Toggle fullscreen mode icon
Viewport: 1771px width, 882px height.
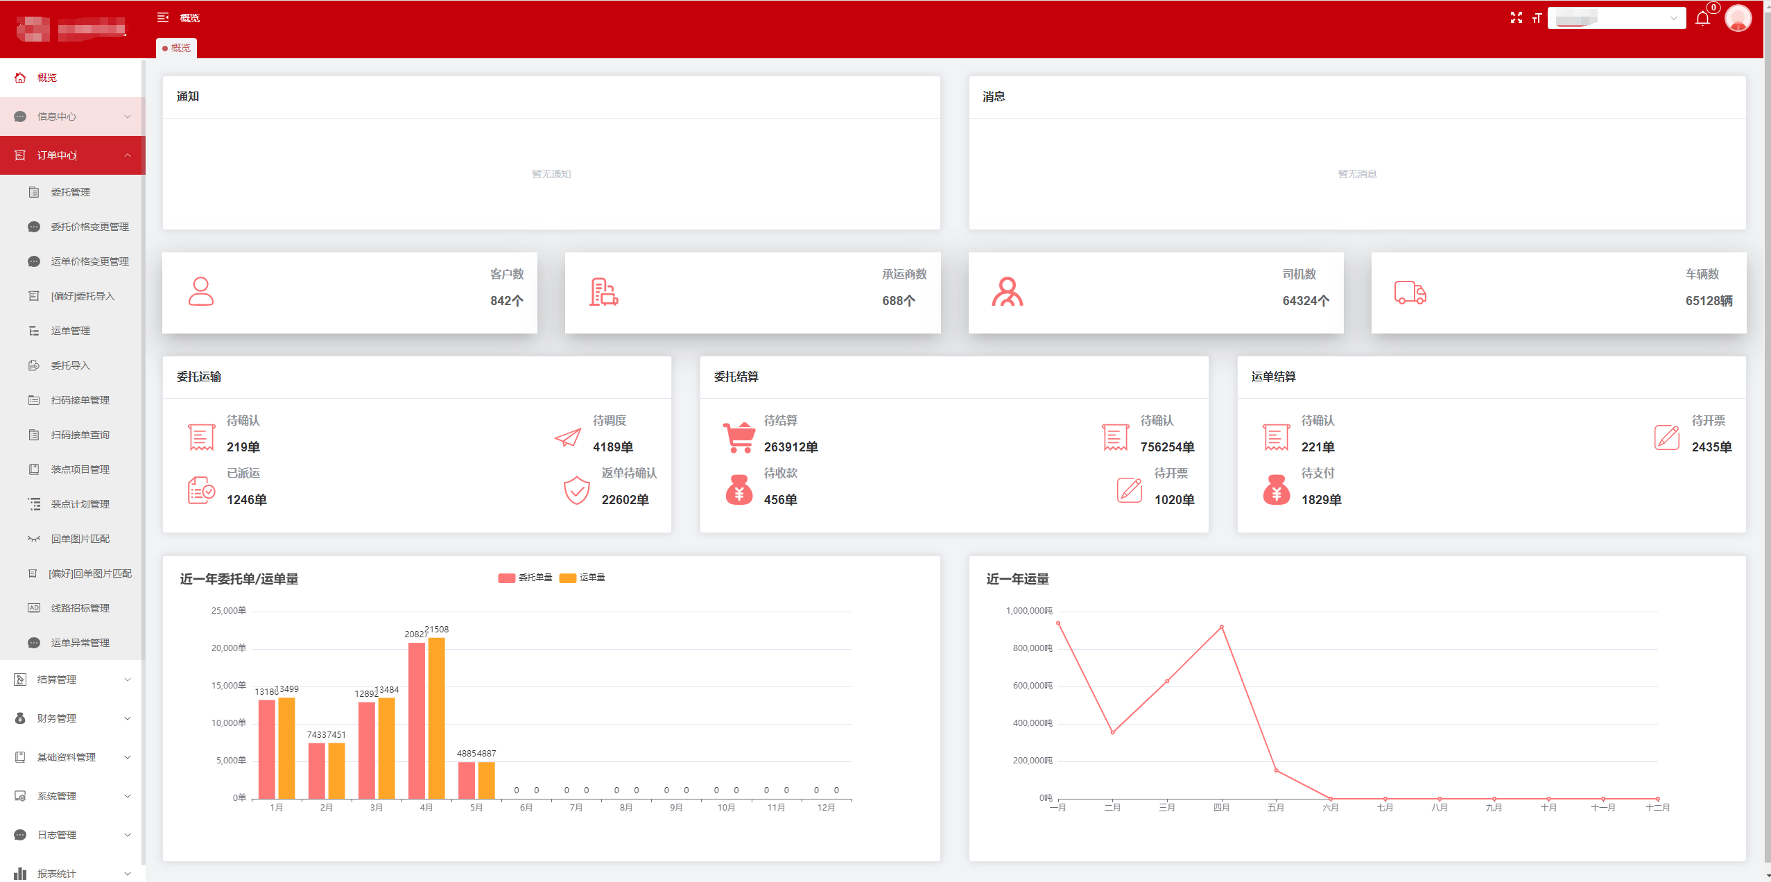(1517, 18)
